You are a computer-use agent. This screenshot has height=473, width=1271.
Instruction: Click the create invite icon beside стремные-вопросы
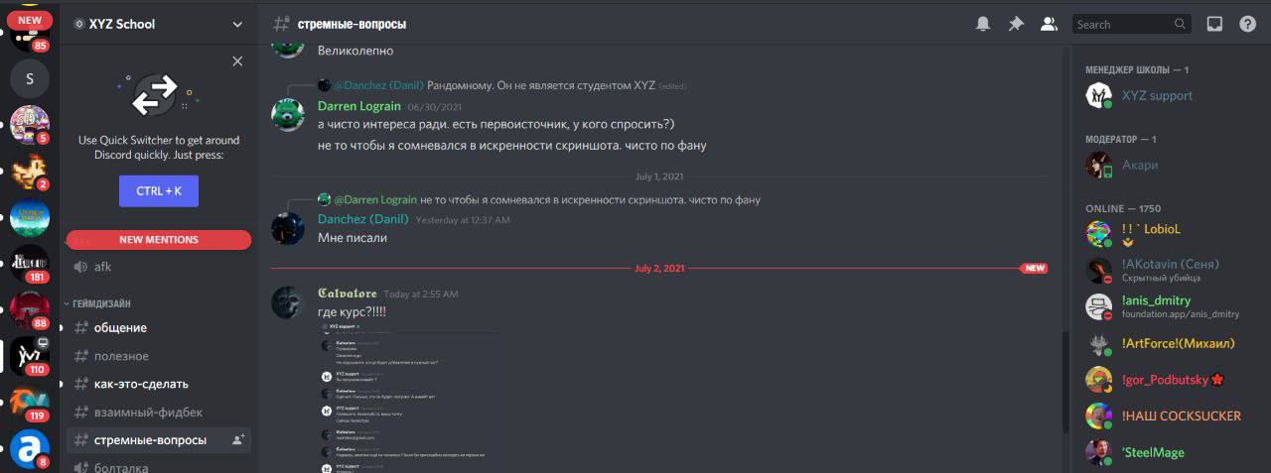pos(238,439)
